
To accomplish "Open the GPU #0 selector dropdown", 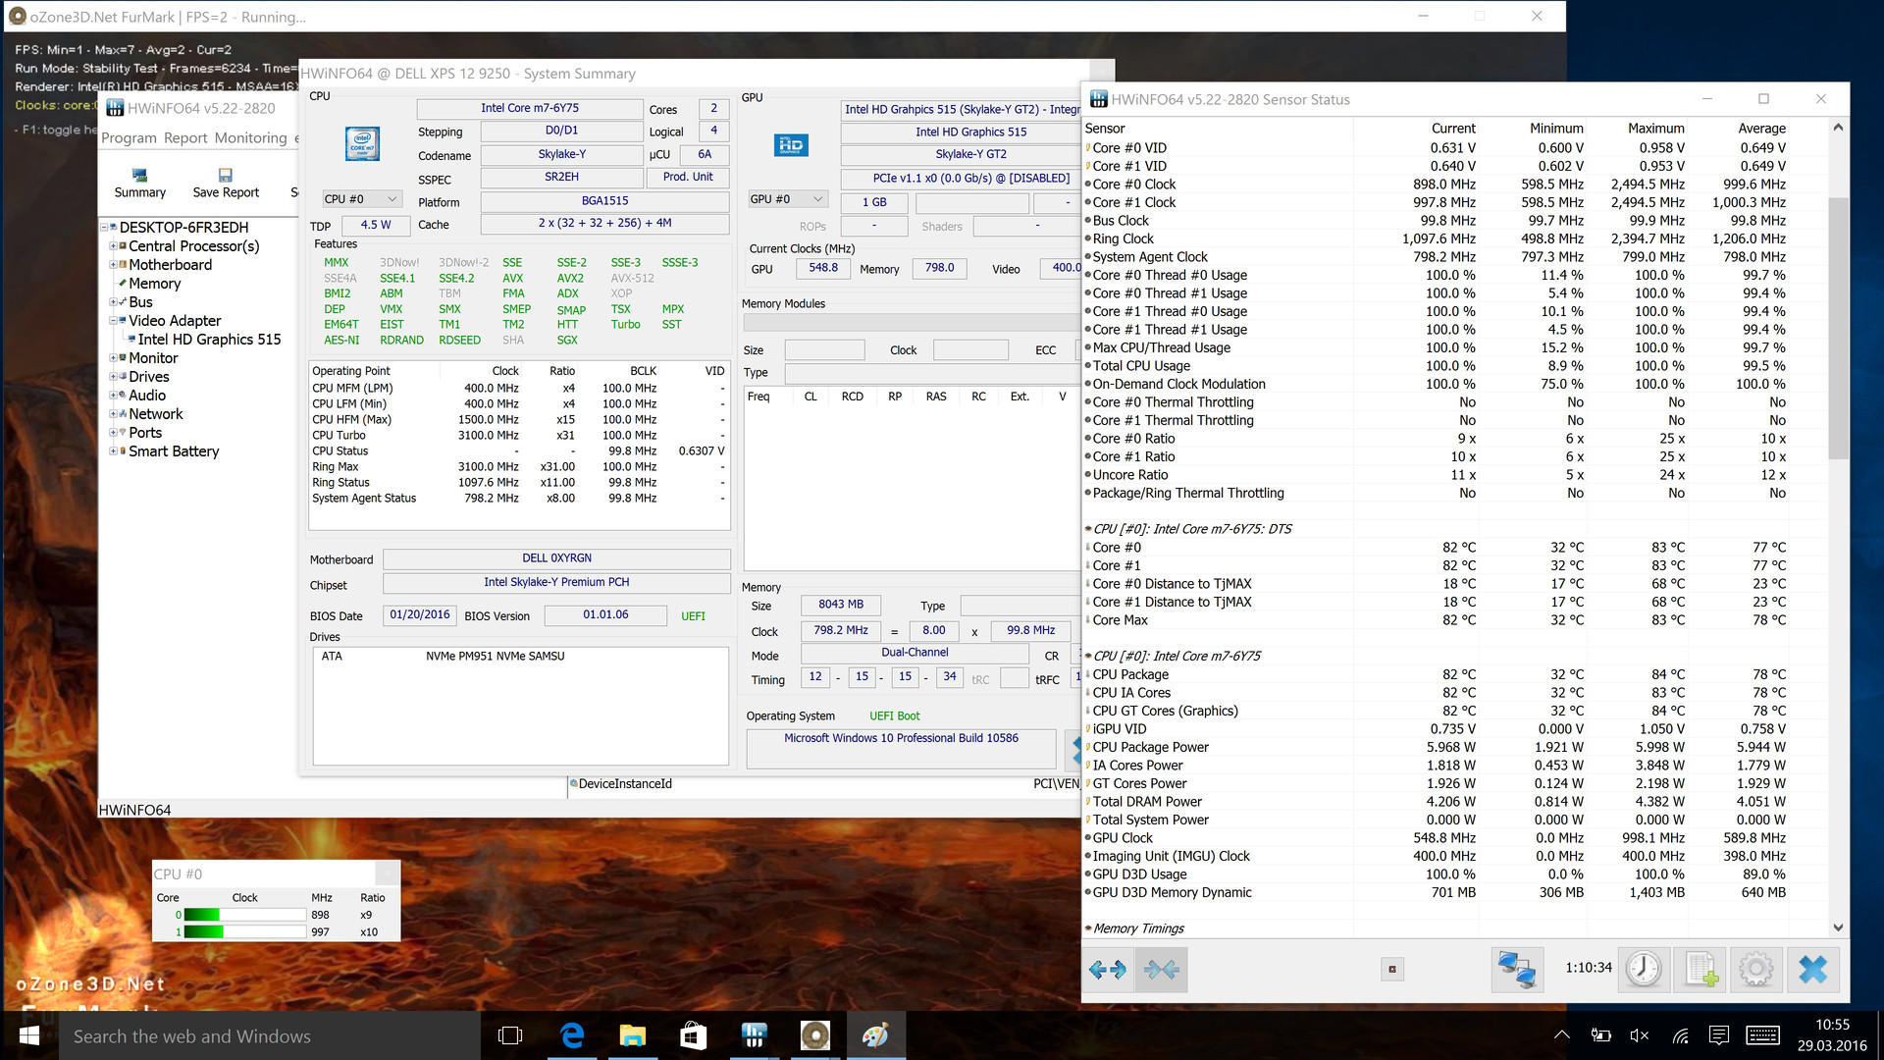I will click(787, 199).
